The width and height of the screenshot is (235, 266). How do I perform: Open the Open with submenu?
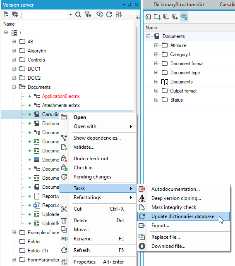click(98, 126)
